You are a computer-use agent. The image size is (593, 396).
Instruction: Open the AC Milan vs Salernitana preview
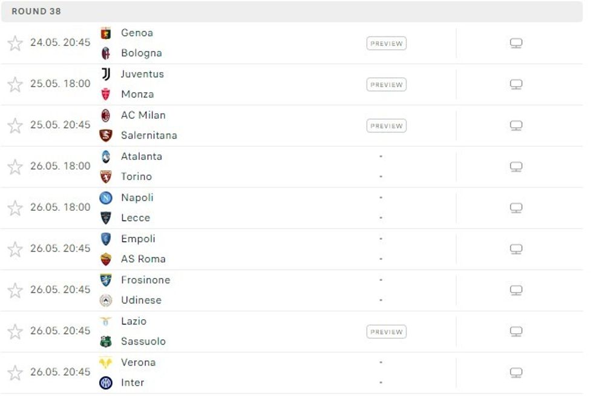pyautogui.click(x=387, y=125)
